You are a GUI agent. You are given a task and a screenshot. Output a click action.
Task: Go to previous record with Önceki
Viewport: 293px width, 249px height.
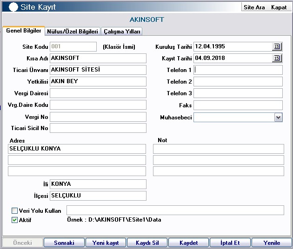point(22,242)
